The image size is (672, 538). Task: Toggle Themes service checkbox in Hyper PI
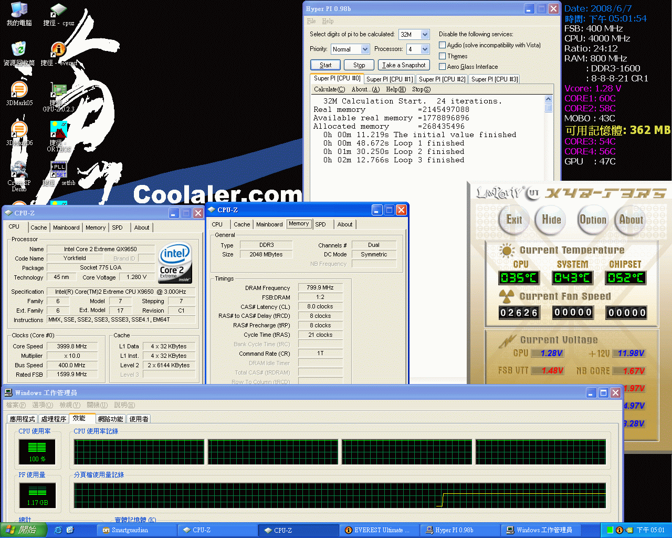point(443,56)
